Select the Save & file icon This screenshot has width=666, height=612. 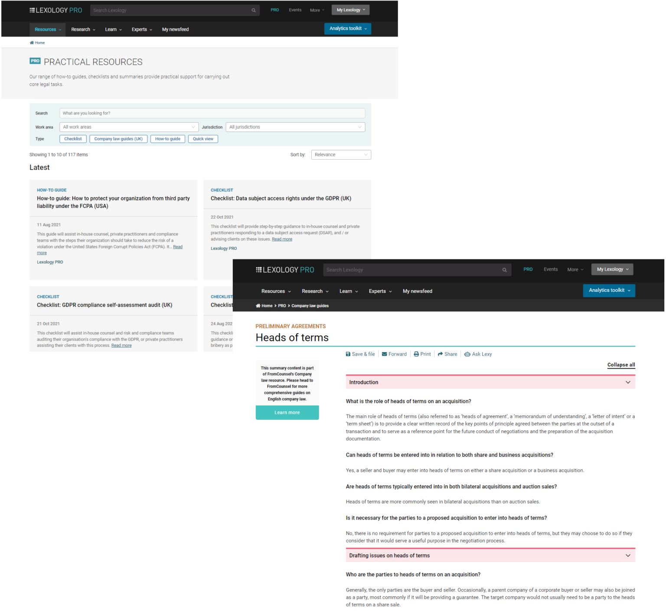click(x=347, y=354)
